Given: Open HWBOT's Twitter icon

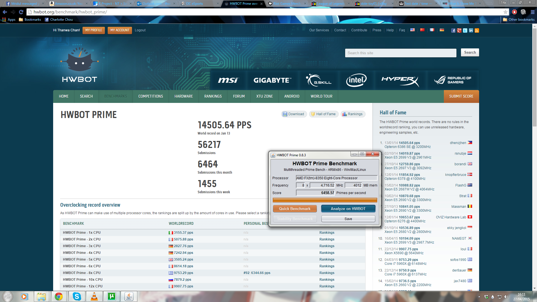Looking at the screenshot, I should tap(465, 30).
